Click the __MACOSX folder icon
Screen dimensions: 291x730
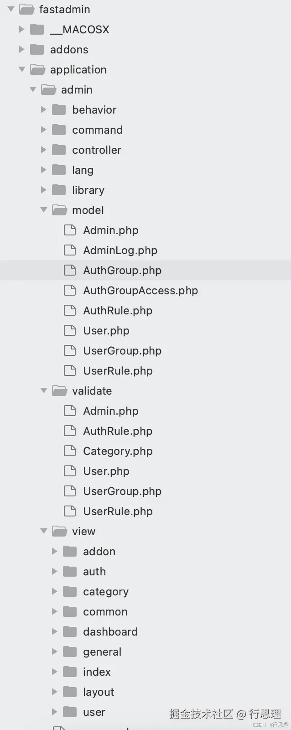(x=37, y=29)
